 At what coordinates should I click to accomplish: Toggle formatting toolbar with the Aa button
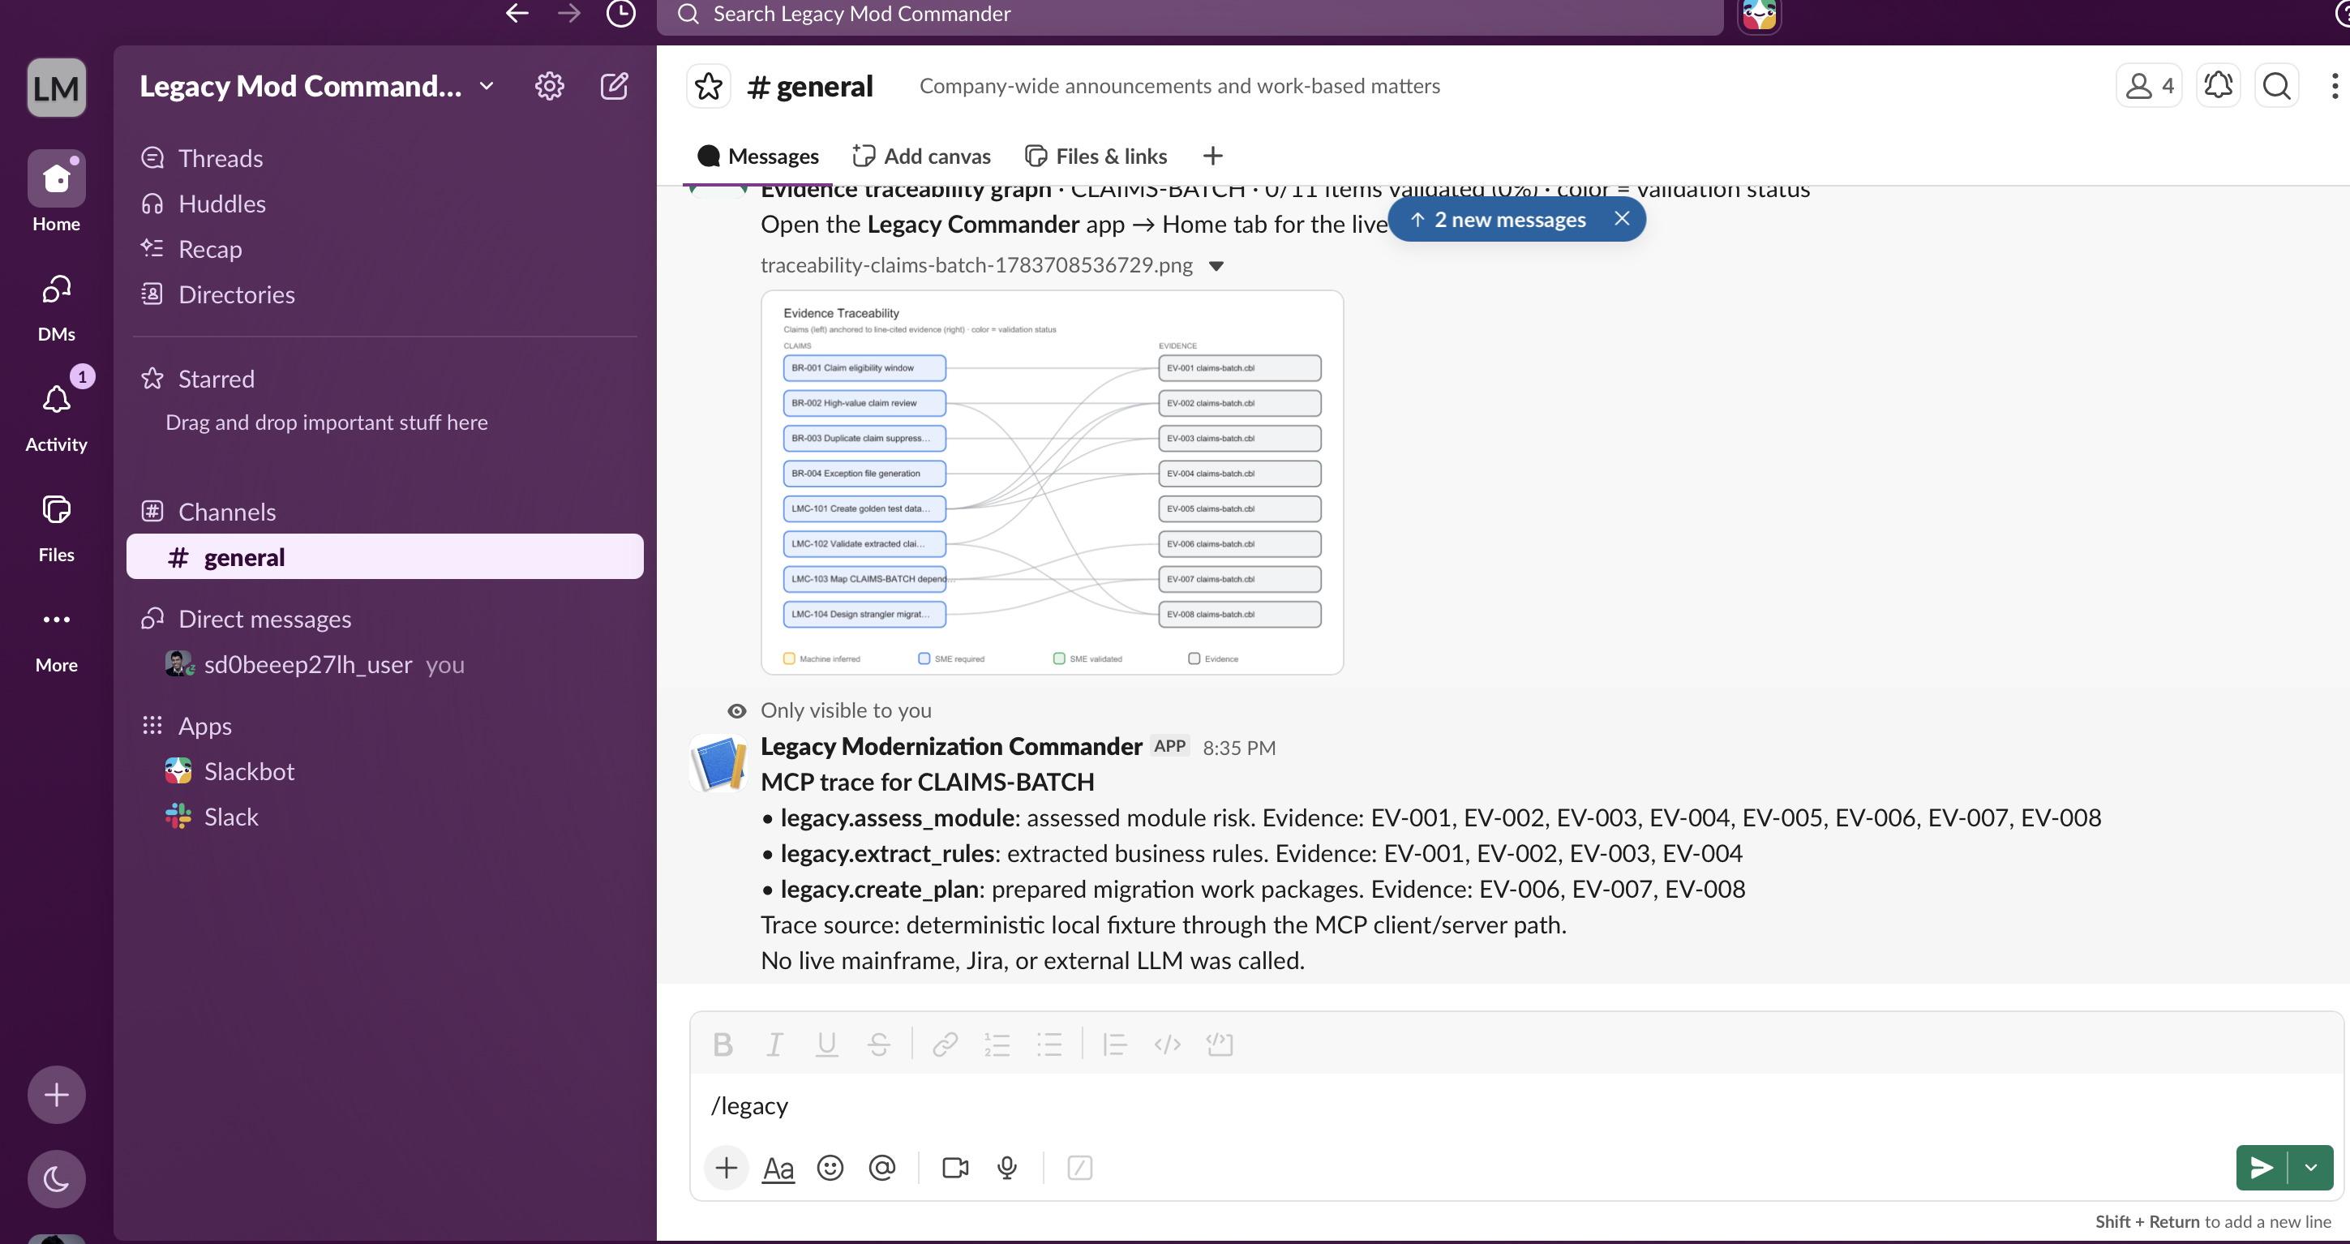778,1168
